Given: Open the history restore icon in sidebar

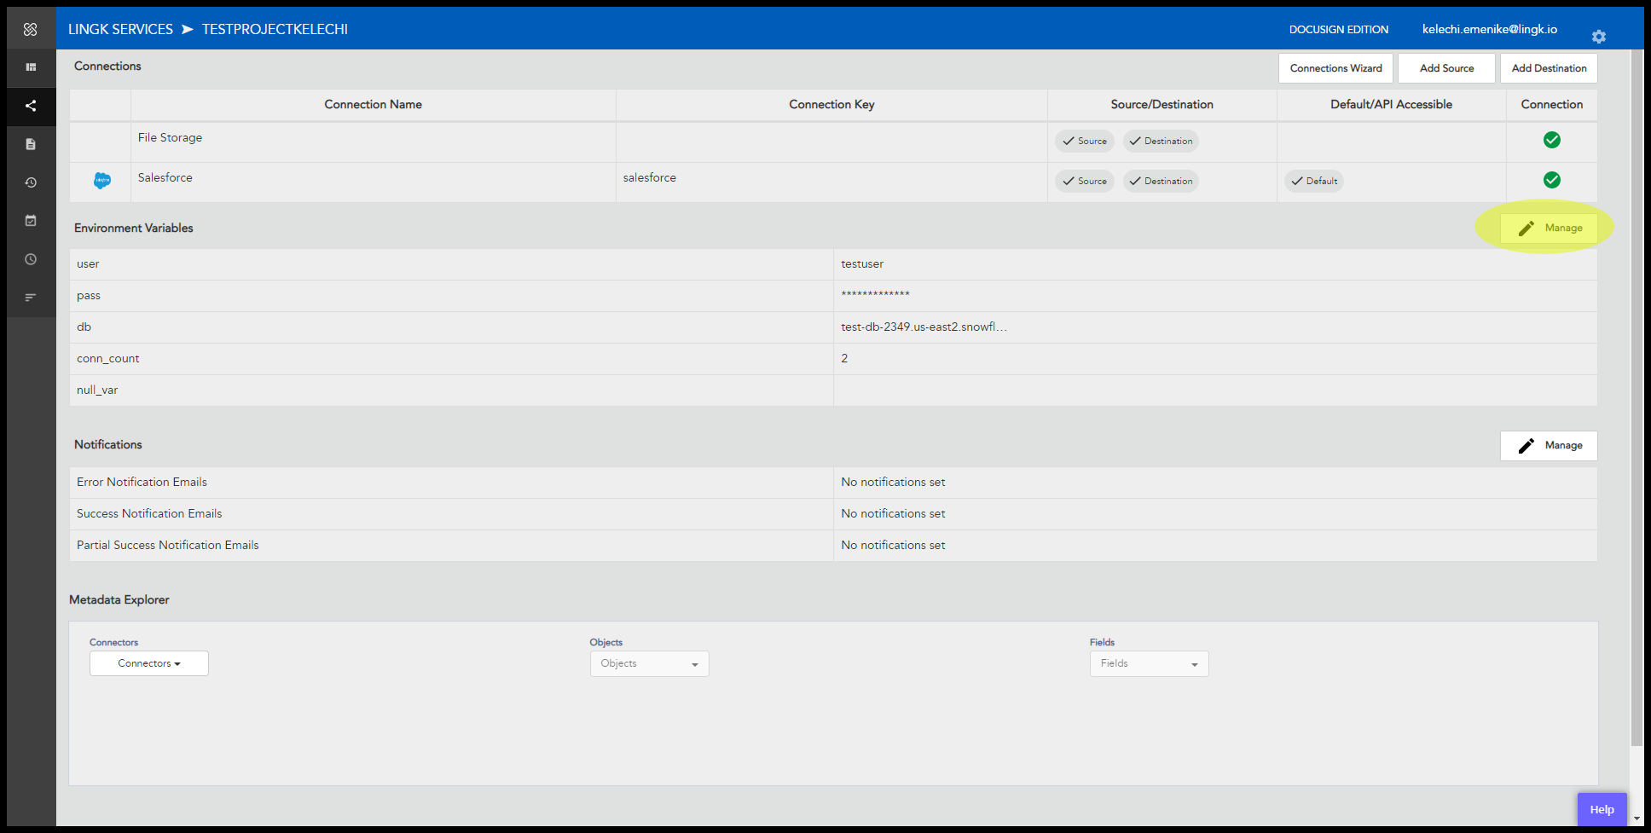Looking at the screenshot, I should coord(31,182).
